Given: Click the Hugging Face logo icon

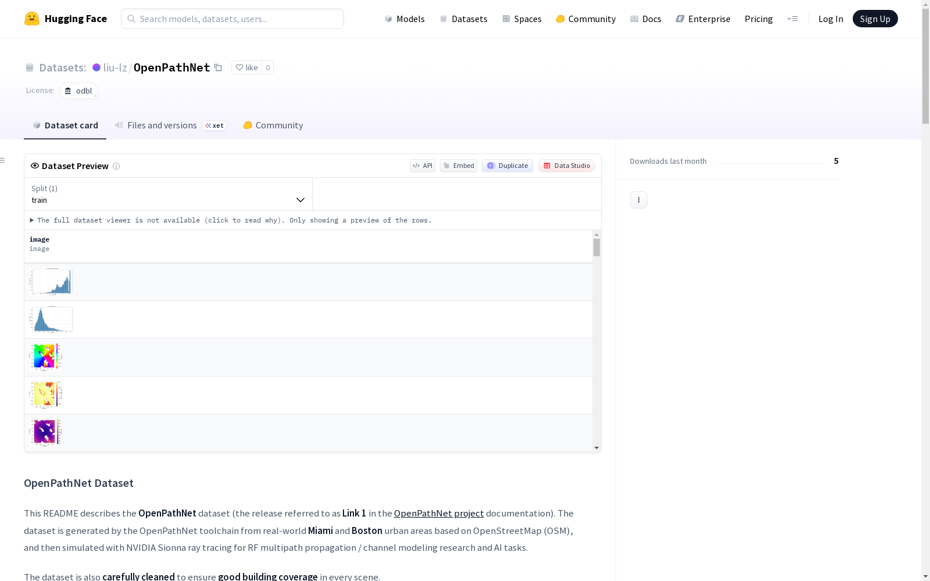Looking at the screenshot, I should tap(32, 19).
